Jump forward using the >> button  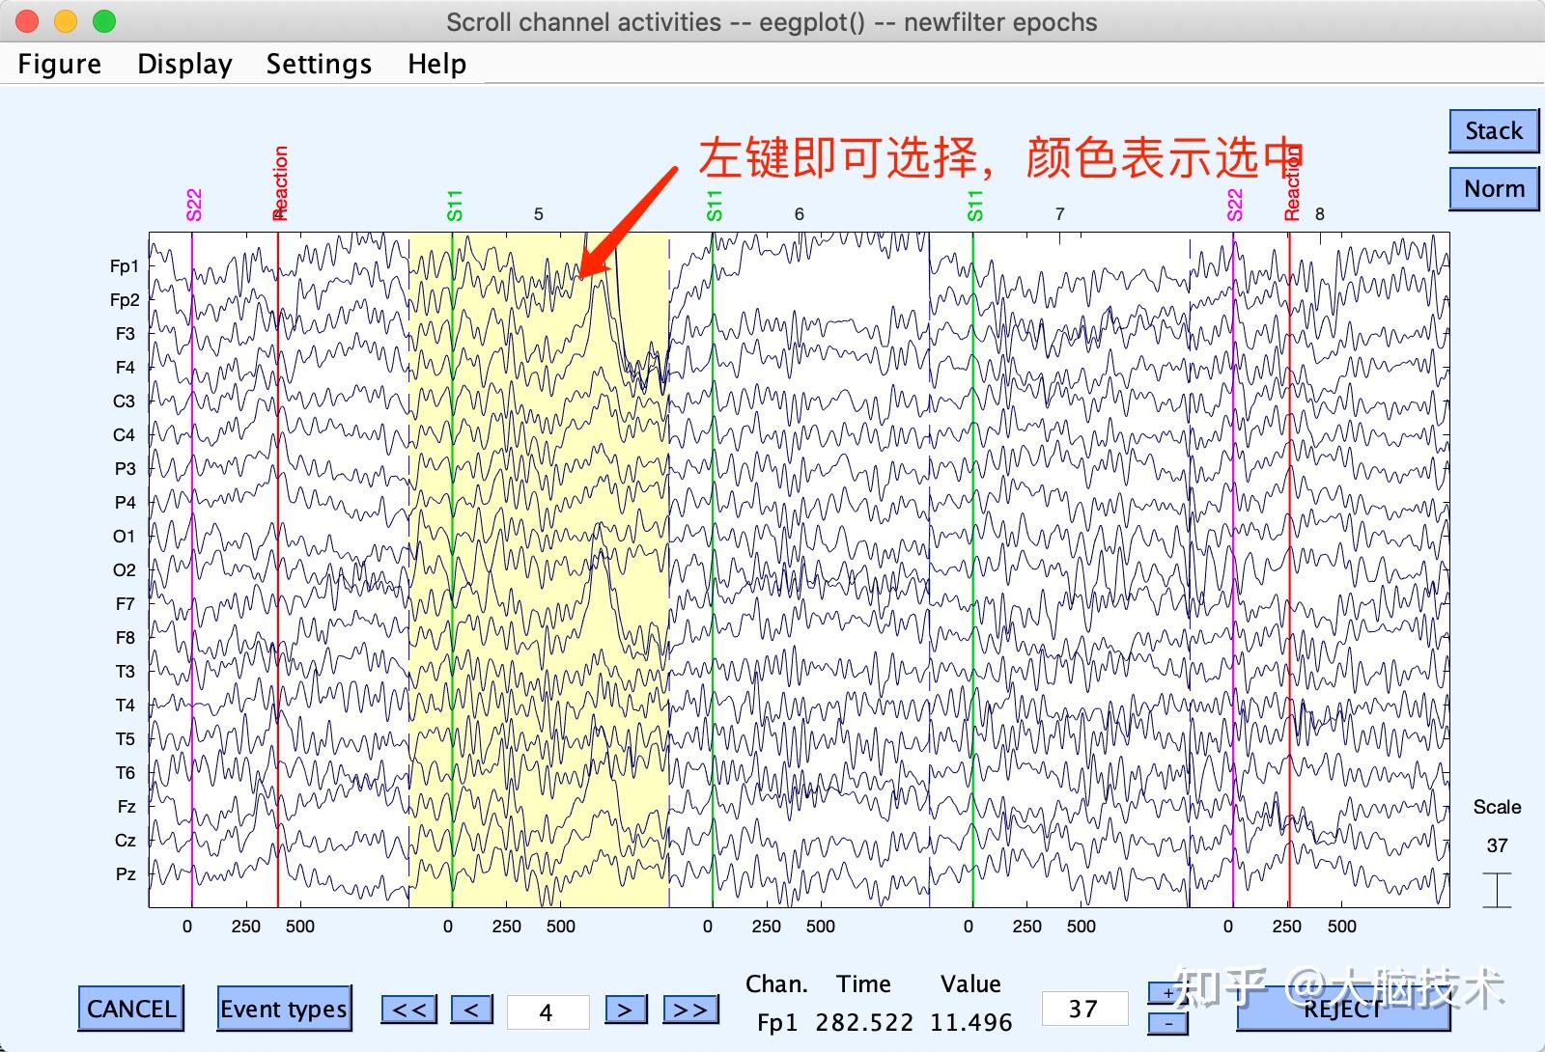click(690, 1009)
